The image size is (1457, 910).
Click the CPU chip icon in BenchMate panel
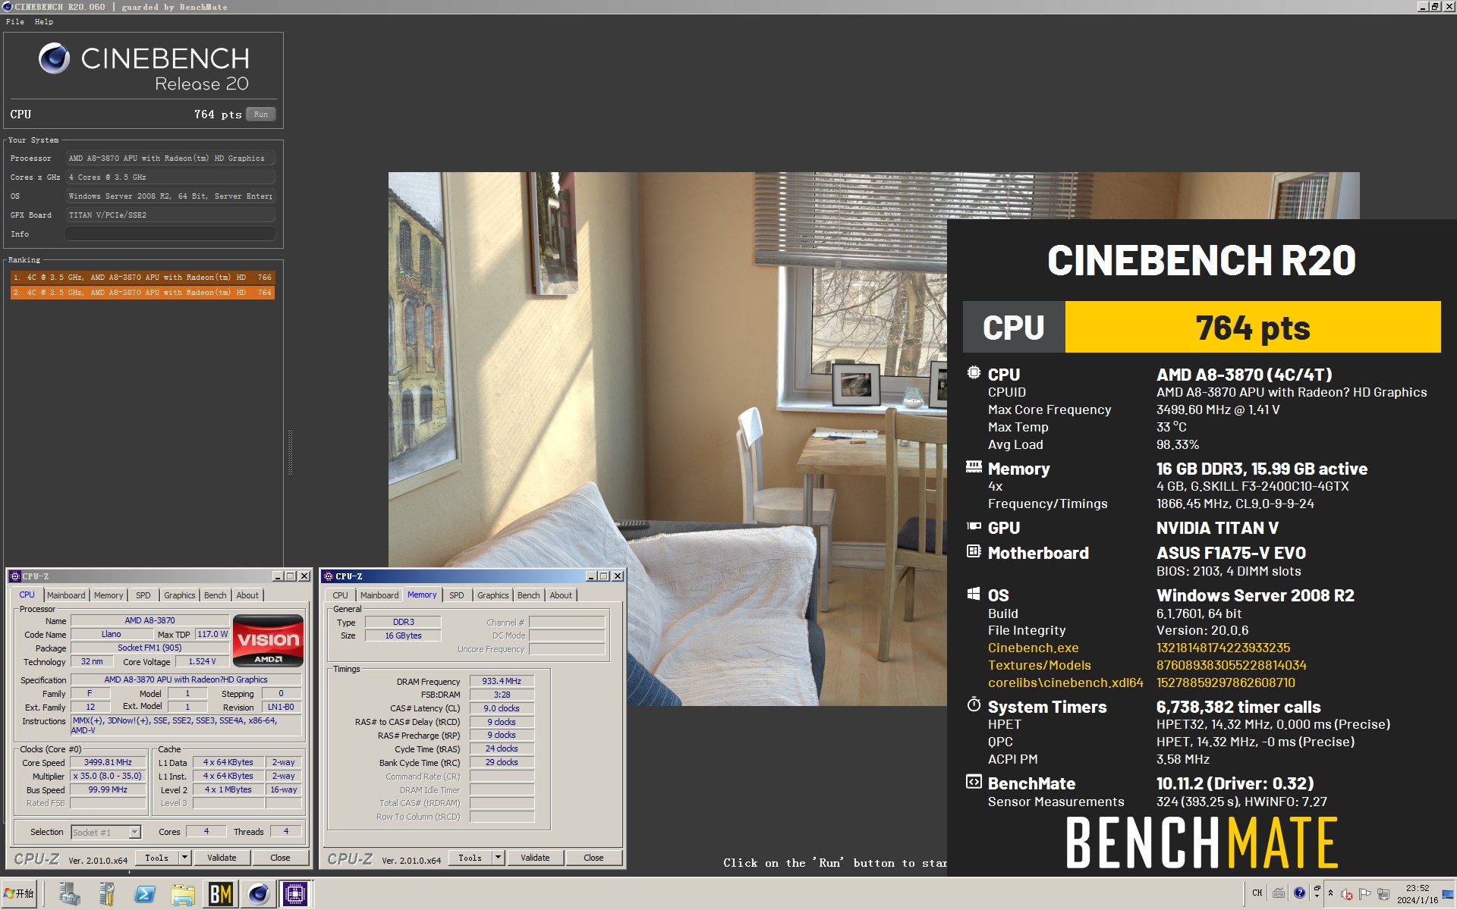(x=974, y=373)
